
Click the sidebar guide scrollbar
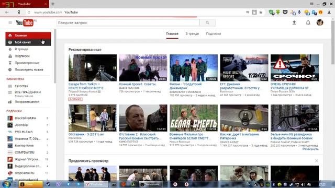click(55, 56)
